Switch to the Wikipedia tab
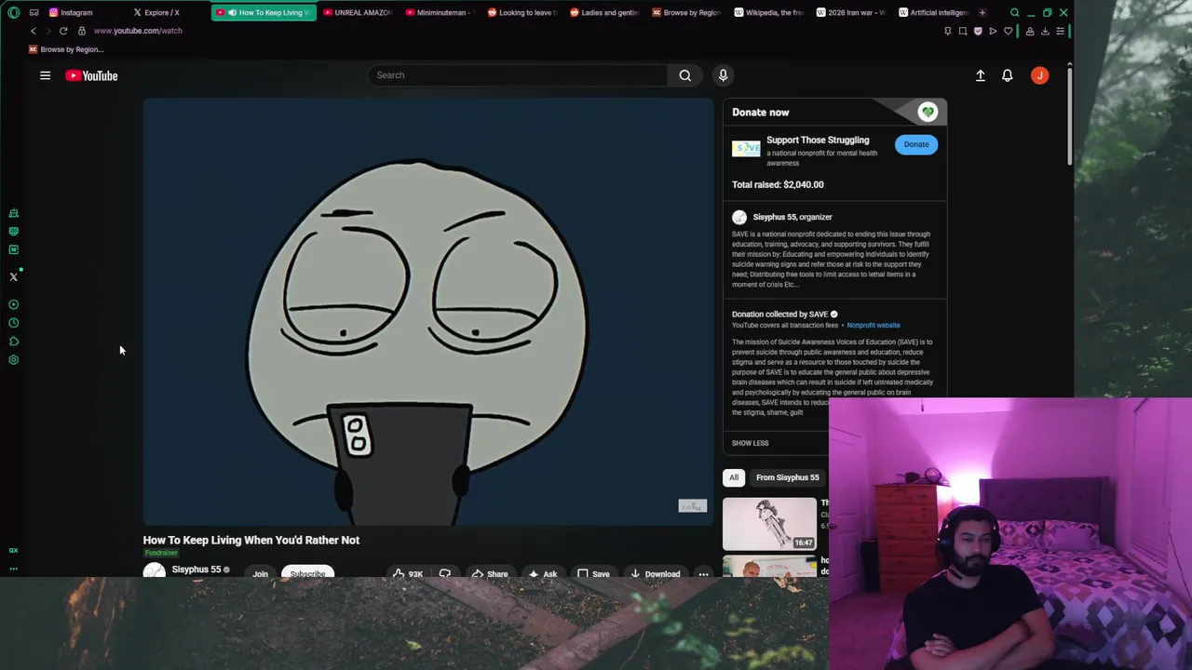Screen dimensions: 1192x670 tap(768, 13)
